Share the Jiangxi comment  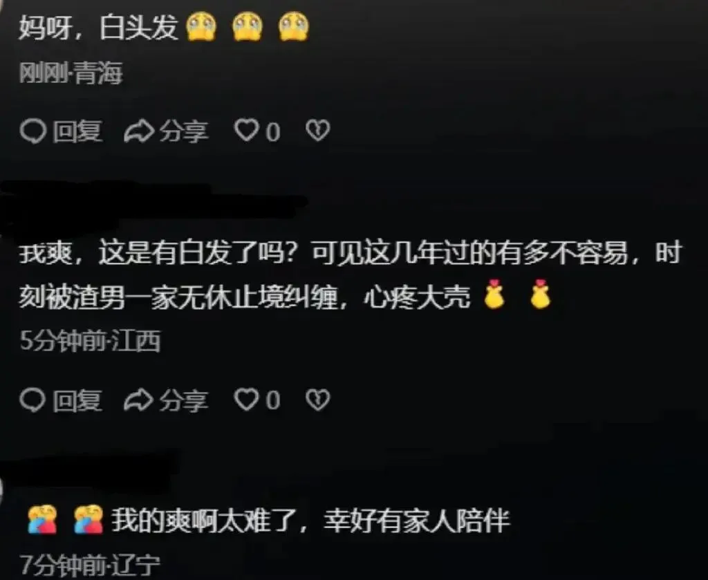pyautogui.click(x=166, y=400)
